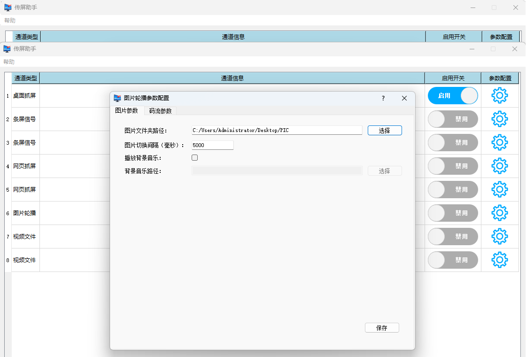Click the dialog's question mark help button
This screenshot has height=357, width=526.
coord(383,98)
